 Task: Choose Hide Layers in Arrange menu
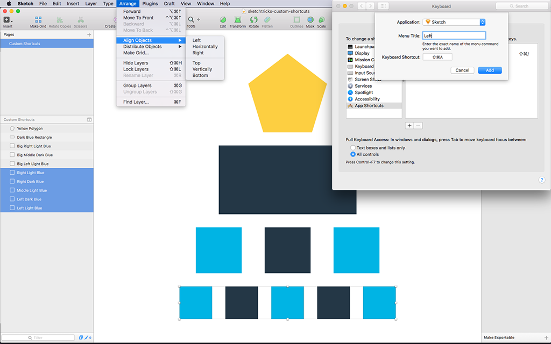[x=151, y=63]
